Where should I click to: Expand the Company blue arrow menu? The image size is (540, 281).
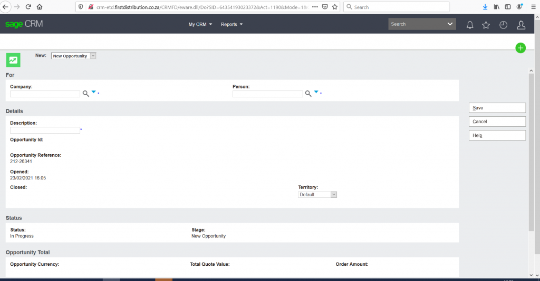click(93, 92)
